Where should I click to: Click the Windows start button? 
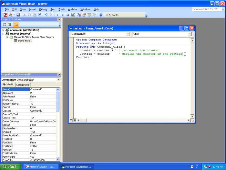point(10,167)
